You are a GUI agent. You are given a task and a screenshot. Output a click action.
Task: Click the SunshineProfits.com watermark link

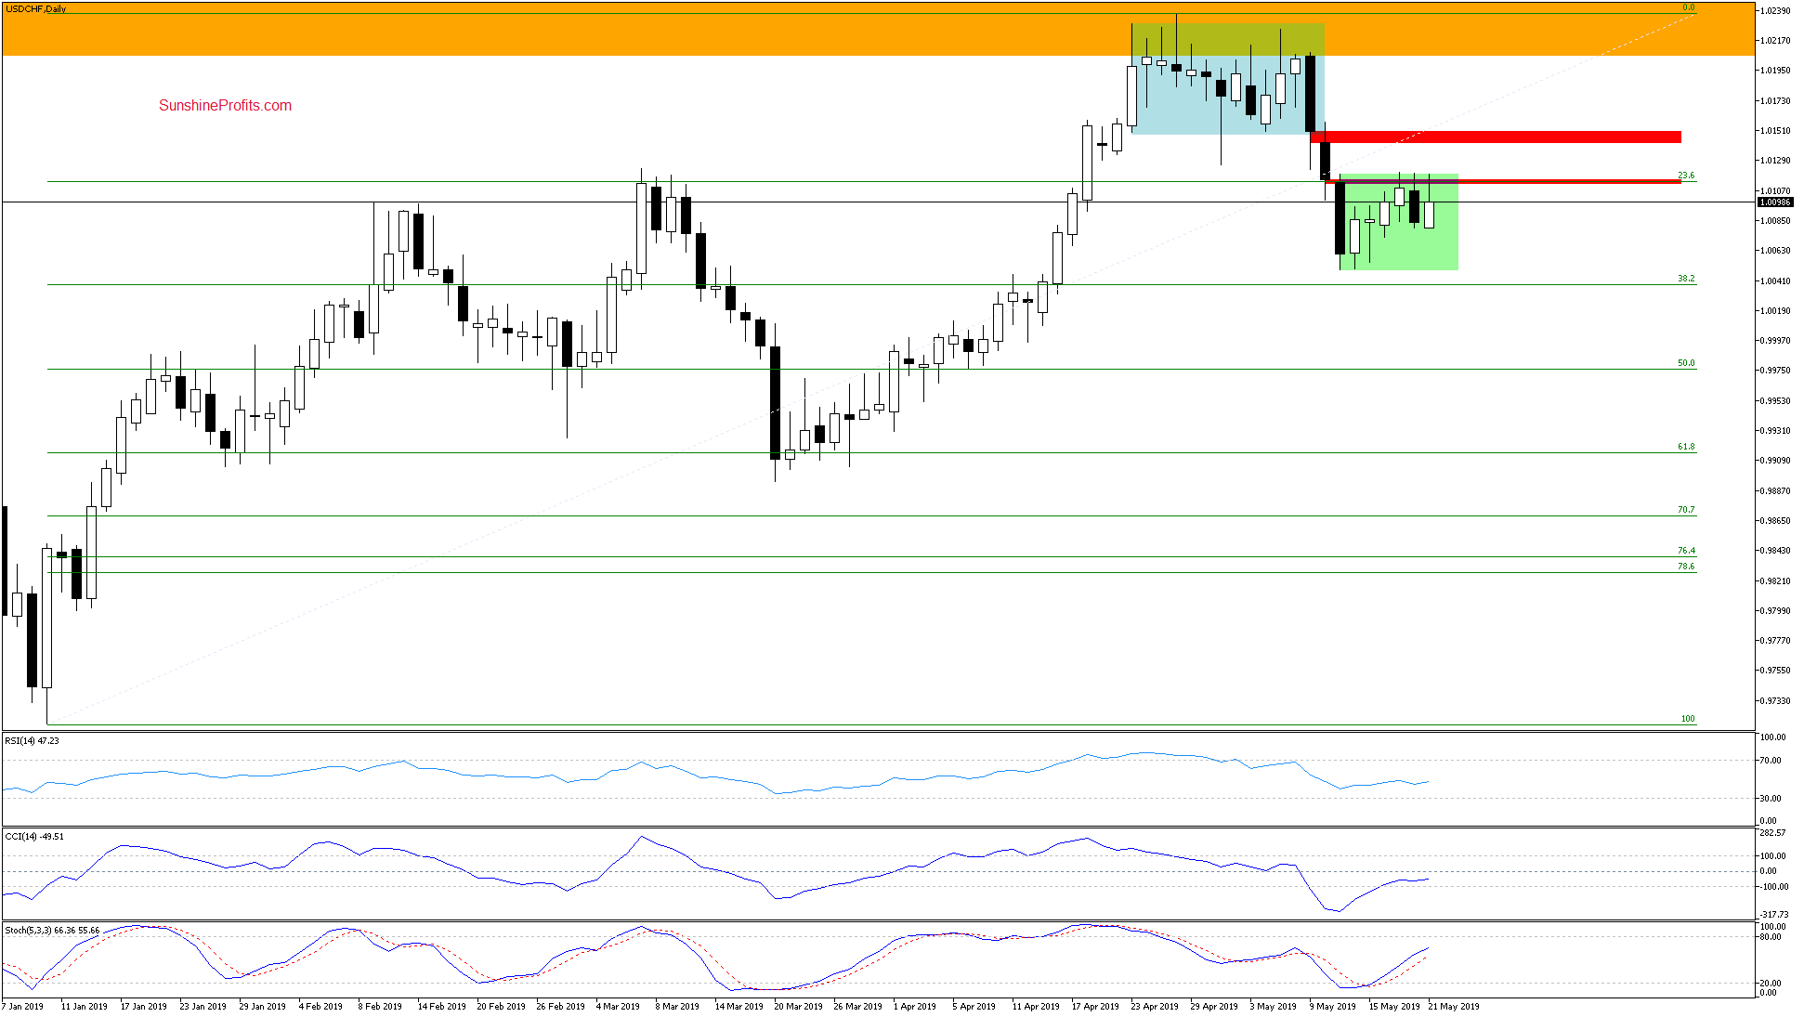[225, 106]
